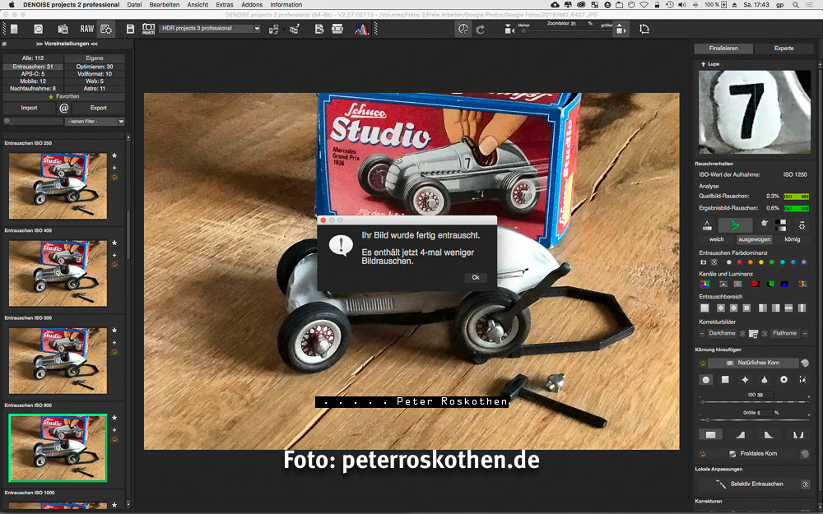The width and height of the screenshot is (823, 514).
Task: Open the keinen Filter dropdown
Action: pyautogui.click(x=95, y=122)
